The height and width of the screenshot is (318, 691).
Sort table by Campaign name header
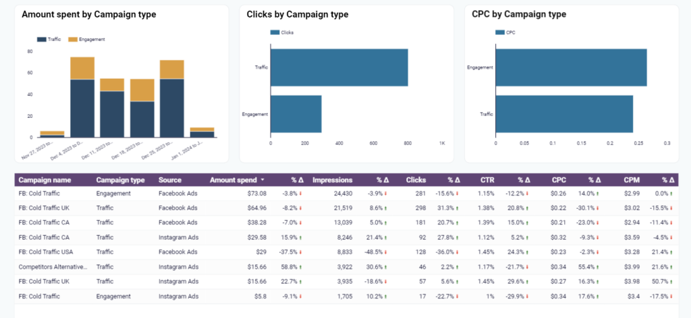pyautogui.click(x=45, y=180)
